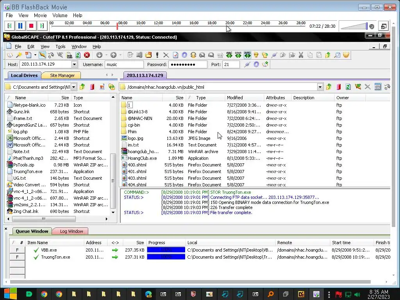Go up one folder in remote pane

pyautogui.click(x=329, y=87)
